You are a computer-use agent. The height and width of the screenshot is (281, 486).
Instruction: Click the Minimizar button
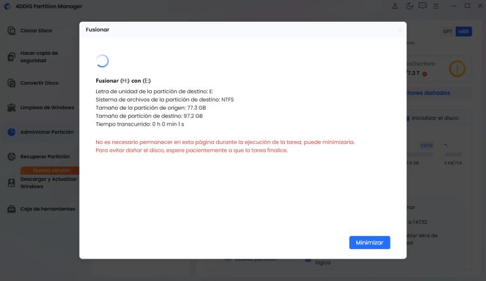pyautogui.click(x=369, y=243)
